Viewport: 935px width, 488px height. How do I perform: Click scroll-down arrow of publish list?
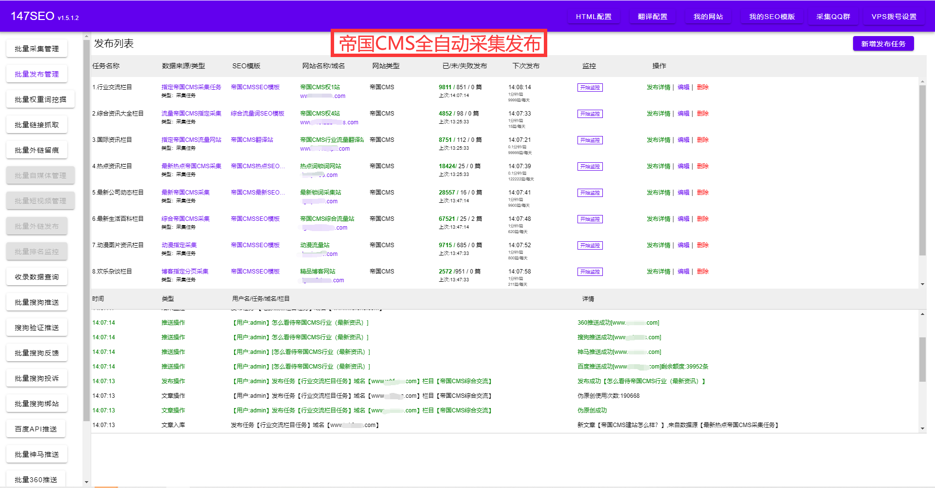922,284
